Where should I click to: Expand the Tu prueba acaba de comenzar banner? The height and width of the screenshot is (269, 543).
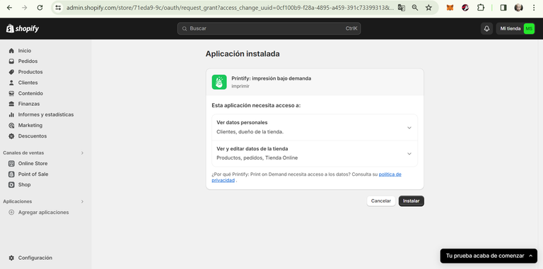click(489, 256)
